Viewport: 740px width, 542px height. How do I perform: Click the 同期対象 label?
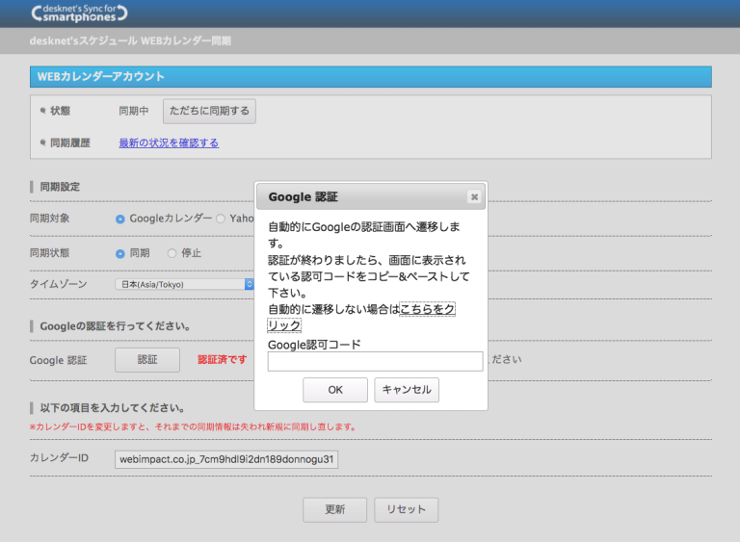pyautogui.click(x=49, y=219)
